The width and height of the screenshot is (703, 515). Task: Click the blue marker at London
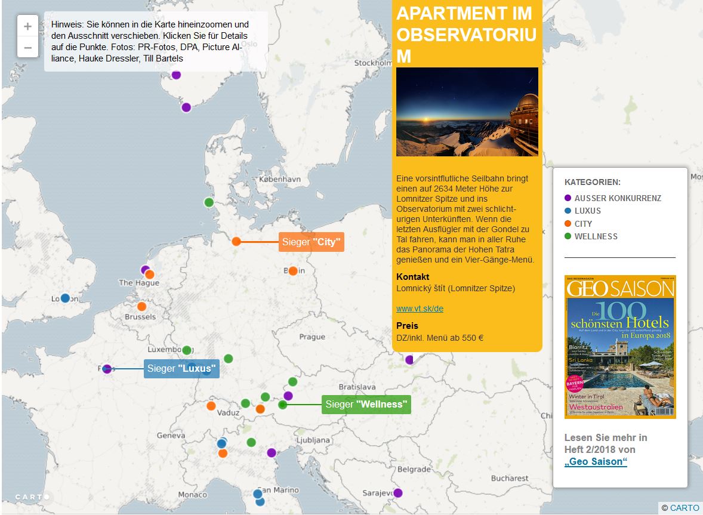[x=65, y=298]
